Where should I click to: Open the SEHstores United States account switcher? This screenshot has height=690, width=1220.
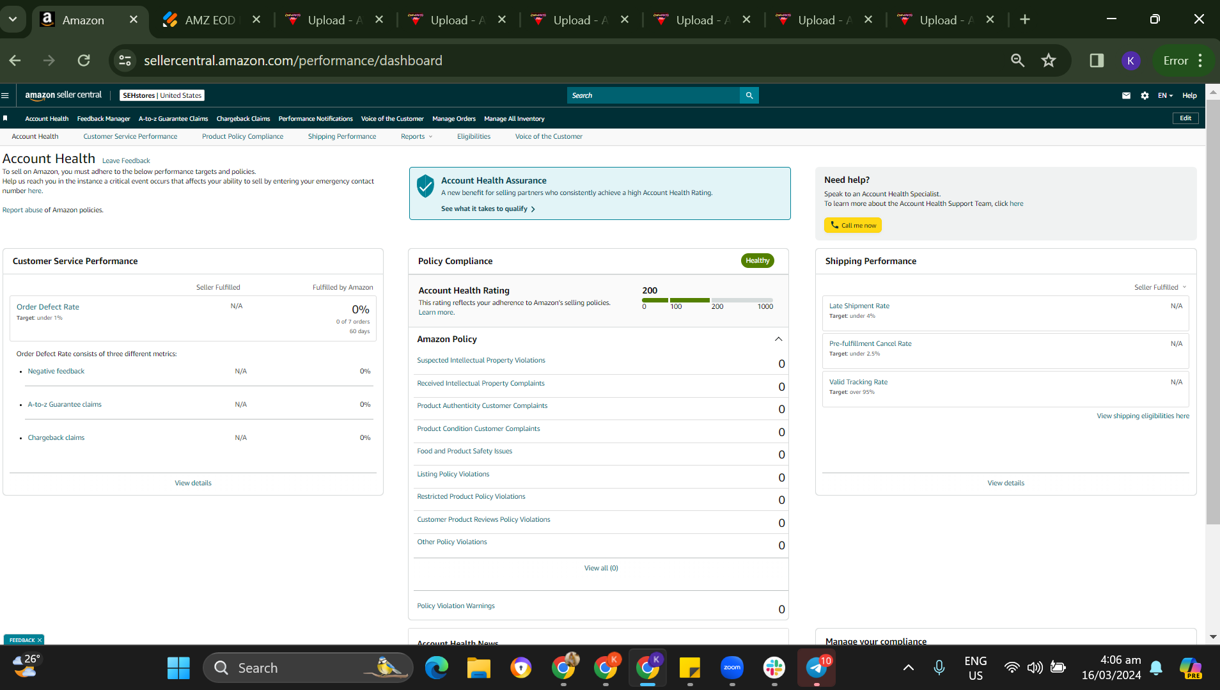(162, 95)
